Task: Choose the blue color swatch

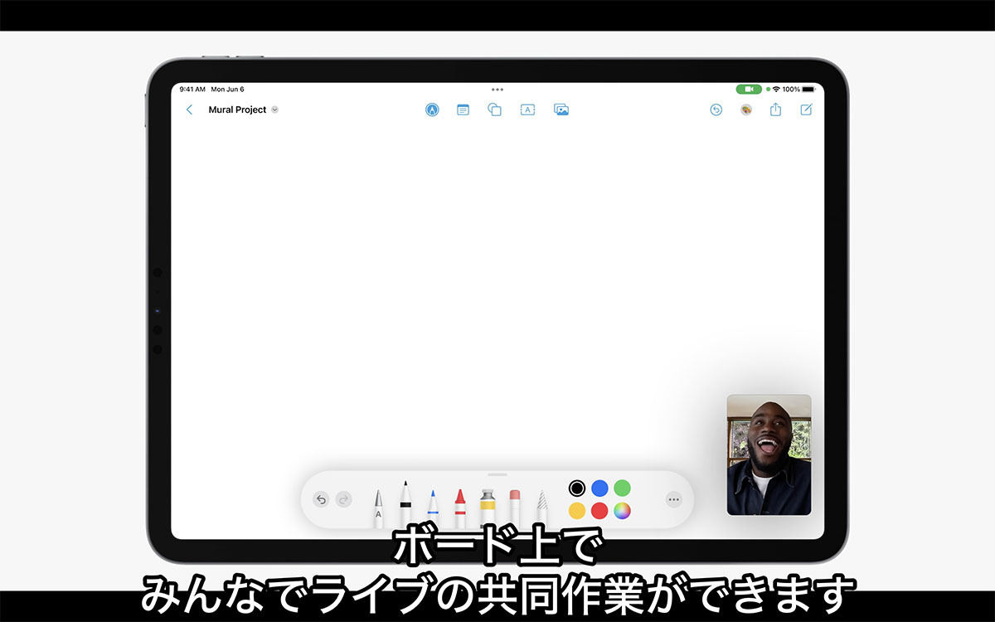Action: coord(599,488)
